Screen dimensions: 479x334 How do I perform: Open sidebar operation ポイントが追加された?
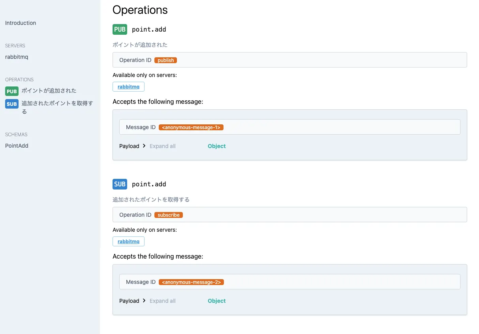[49, 91]
